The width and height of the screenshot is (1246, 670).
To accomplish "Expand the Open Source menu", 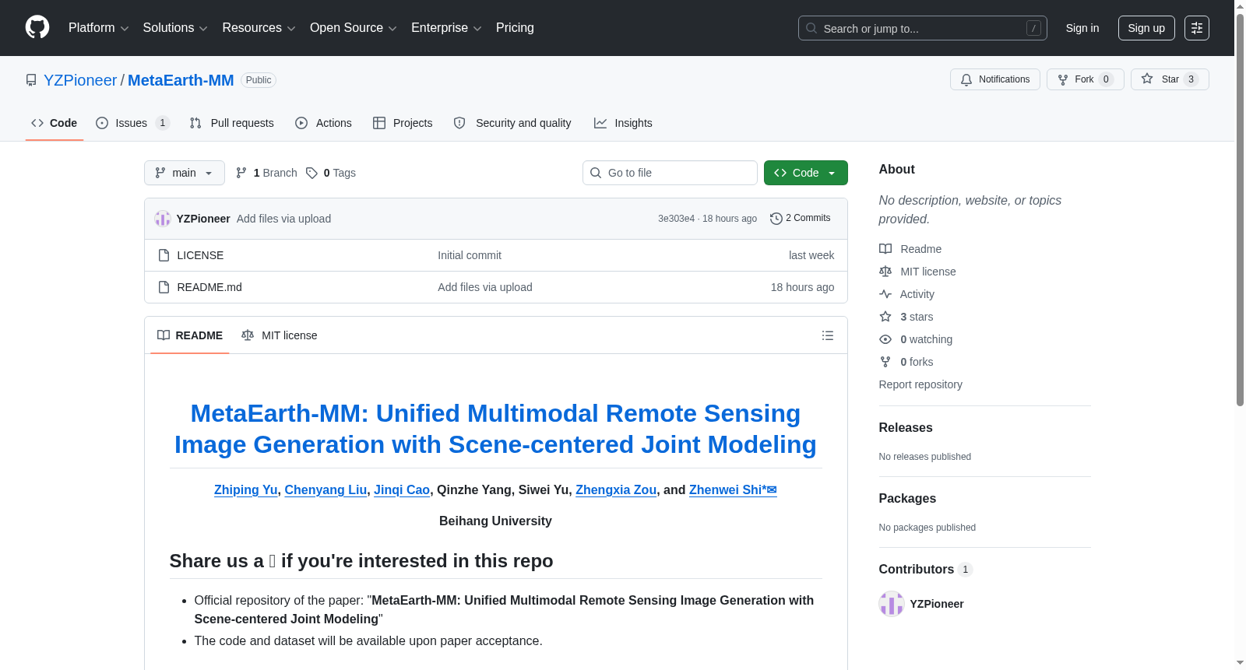I will (354, 28).
